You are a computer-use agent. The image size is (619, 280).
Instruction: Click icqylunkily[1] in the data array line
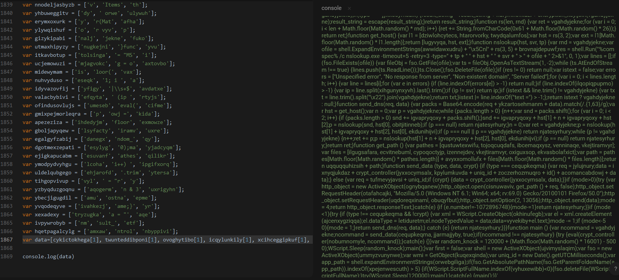coord(230,240)
